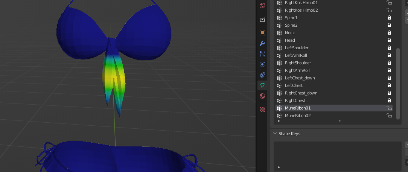
Task: Open the Physics properties tab
Action: point(262,64)
